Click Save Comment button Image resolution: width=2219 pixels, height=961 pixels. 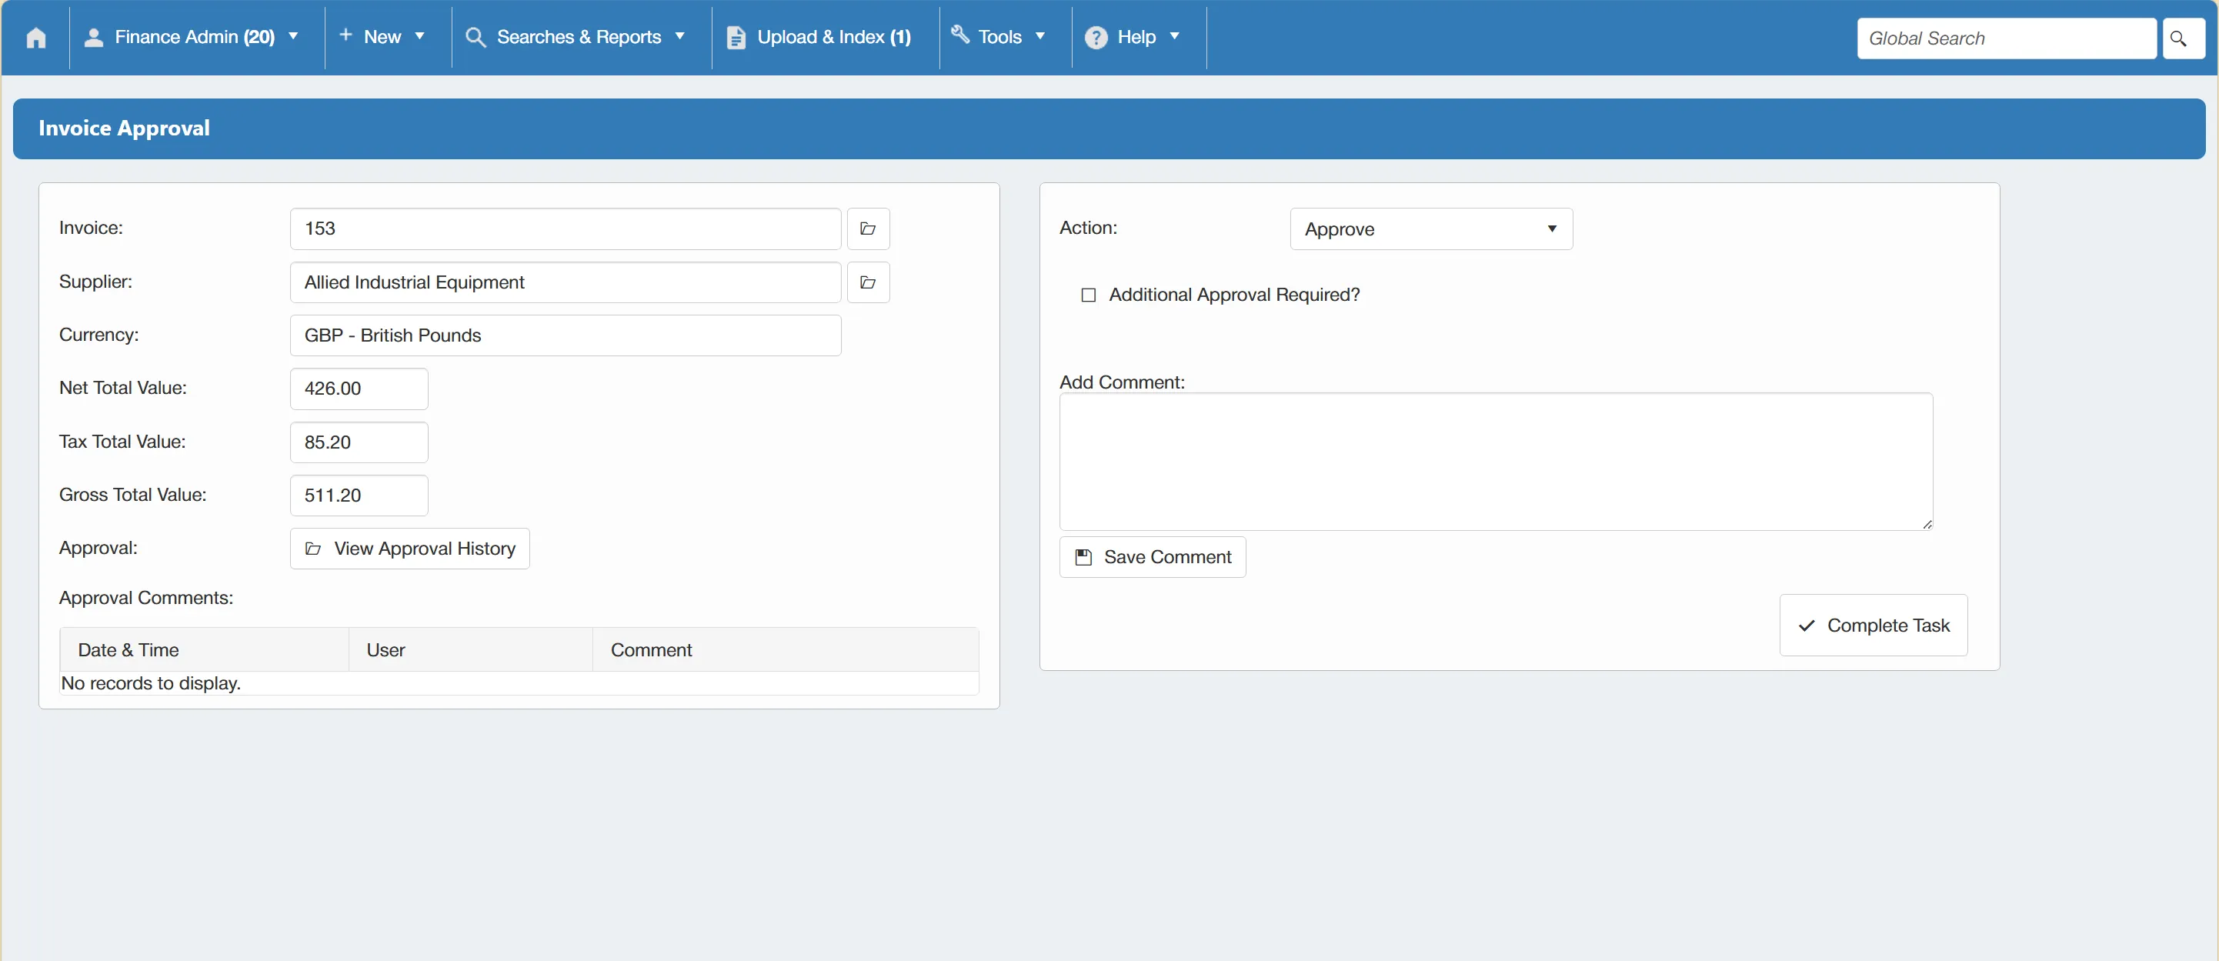(1153, 557)
